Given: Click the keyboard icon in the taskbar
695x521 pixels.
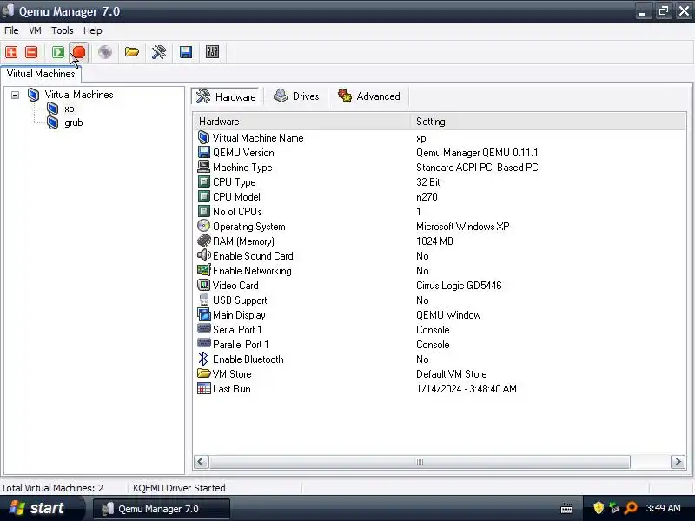Looking at the screenshot, I should click(566, 509).
